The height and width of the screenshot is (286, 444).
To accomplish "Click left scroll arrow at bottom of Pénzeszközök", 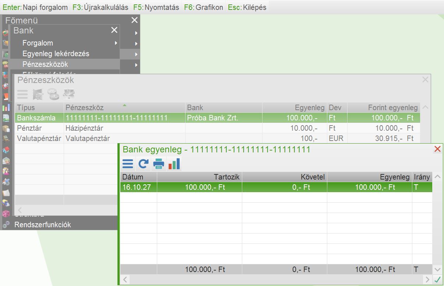I will (x=20, y=210).
